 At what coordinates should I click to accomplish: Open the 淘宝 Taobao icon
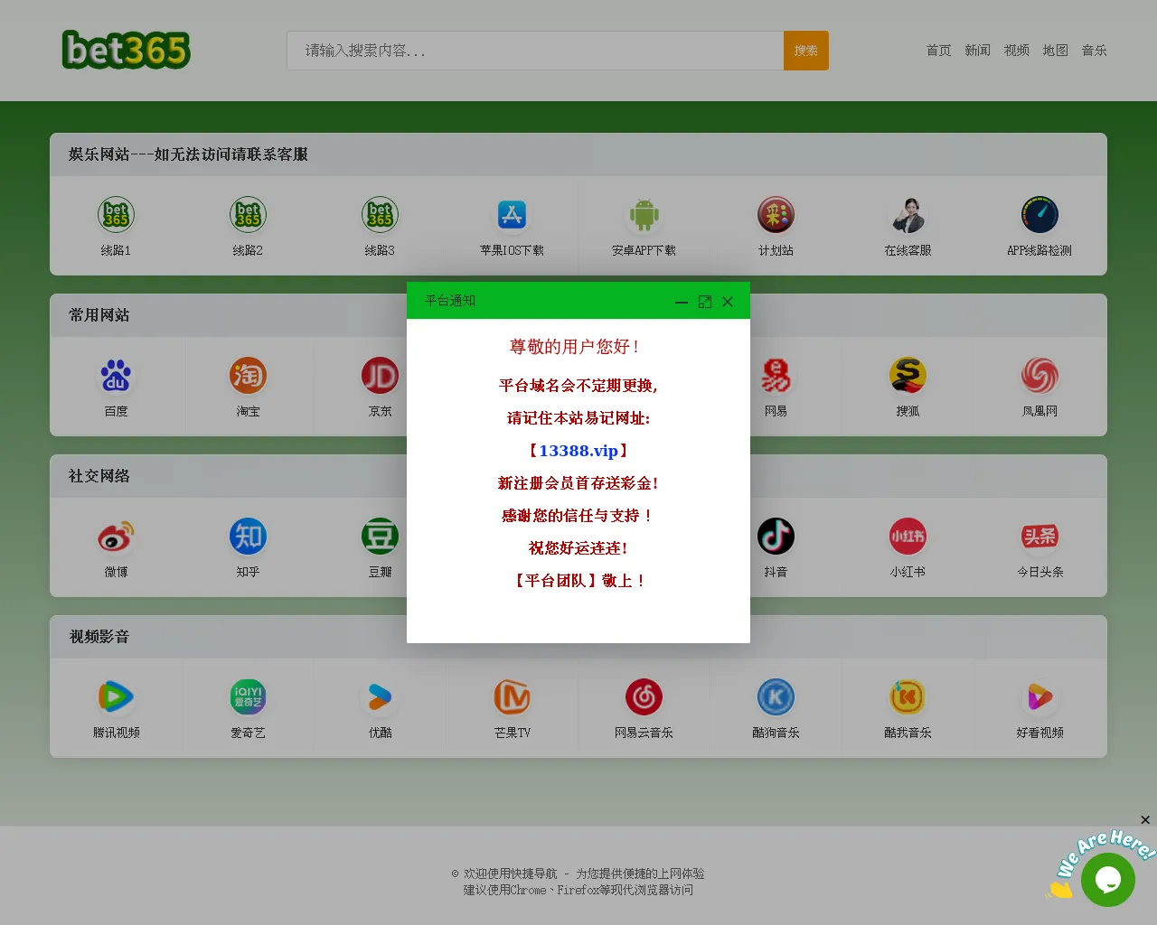point(248,376)
